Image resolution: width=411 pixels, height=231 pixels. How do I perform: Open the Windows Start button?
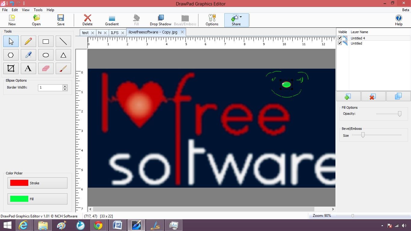pyautogui.click(x=7, y=225)
